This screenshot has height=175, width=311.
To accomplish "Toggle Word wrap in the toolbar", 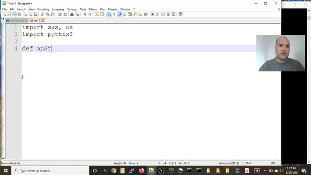I will tap(109, 14).
